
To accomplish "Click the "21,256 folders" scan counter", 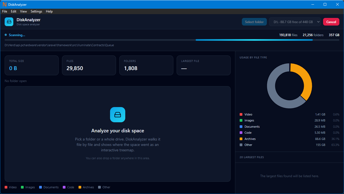I will point(313,35).
